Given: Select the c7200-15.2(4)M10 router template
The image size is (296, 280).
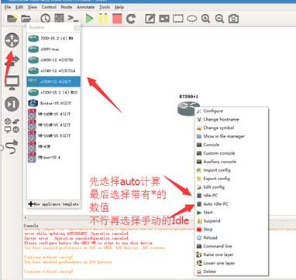Looking at the screenshot, I should click(53, 92).
